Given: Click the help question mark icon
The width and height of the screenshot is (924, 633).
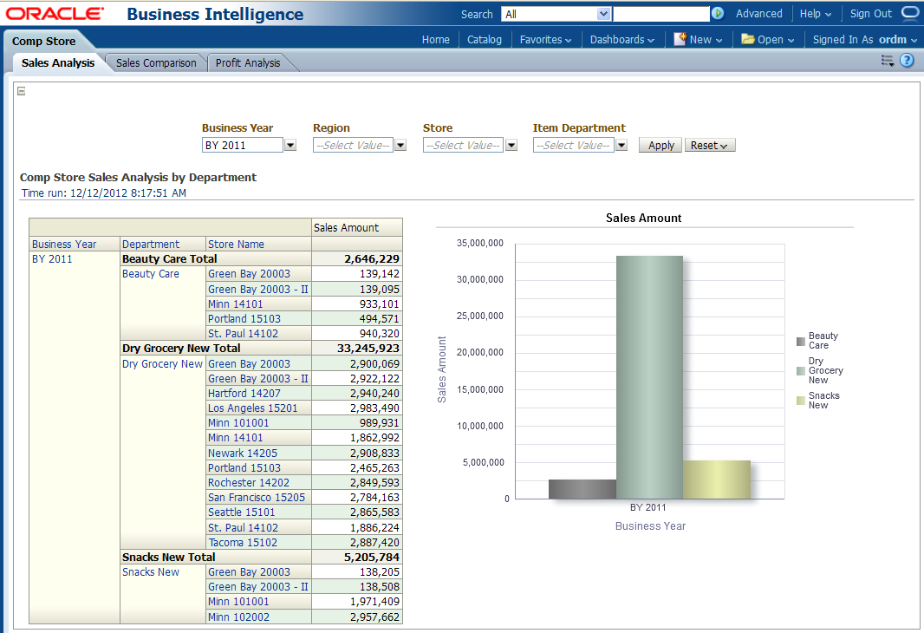Looking at the screenshot, I should point(907,61).
